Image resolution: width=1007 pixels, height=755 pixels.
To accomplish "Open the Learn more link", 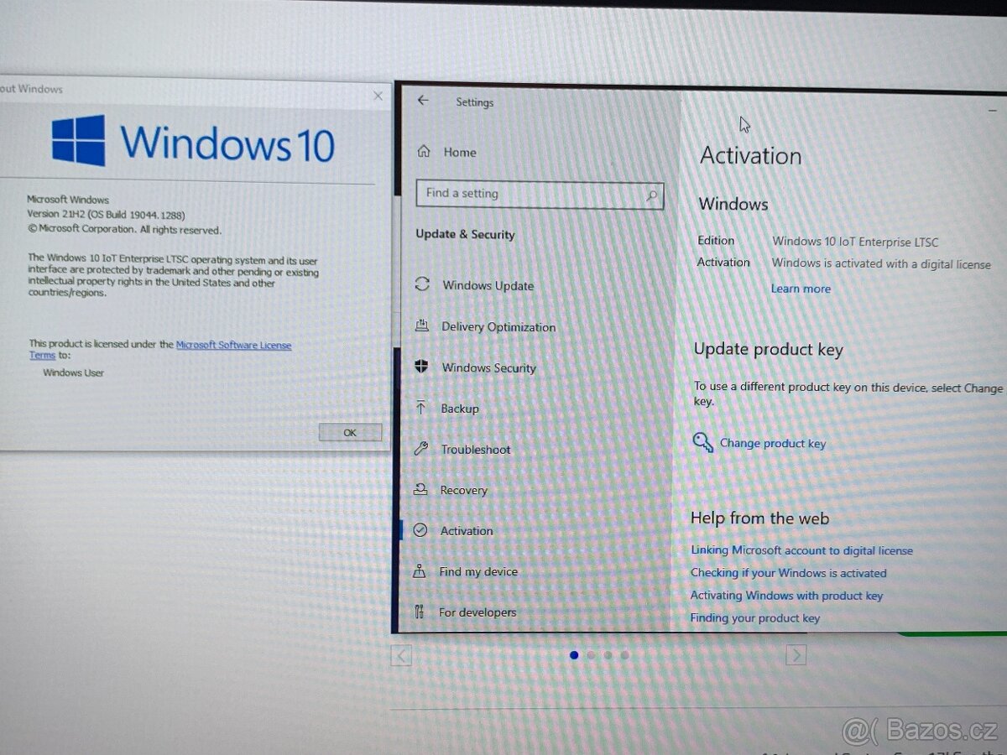I will (x=801, y=289).
